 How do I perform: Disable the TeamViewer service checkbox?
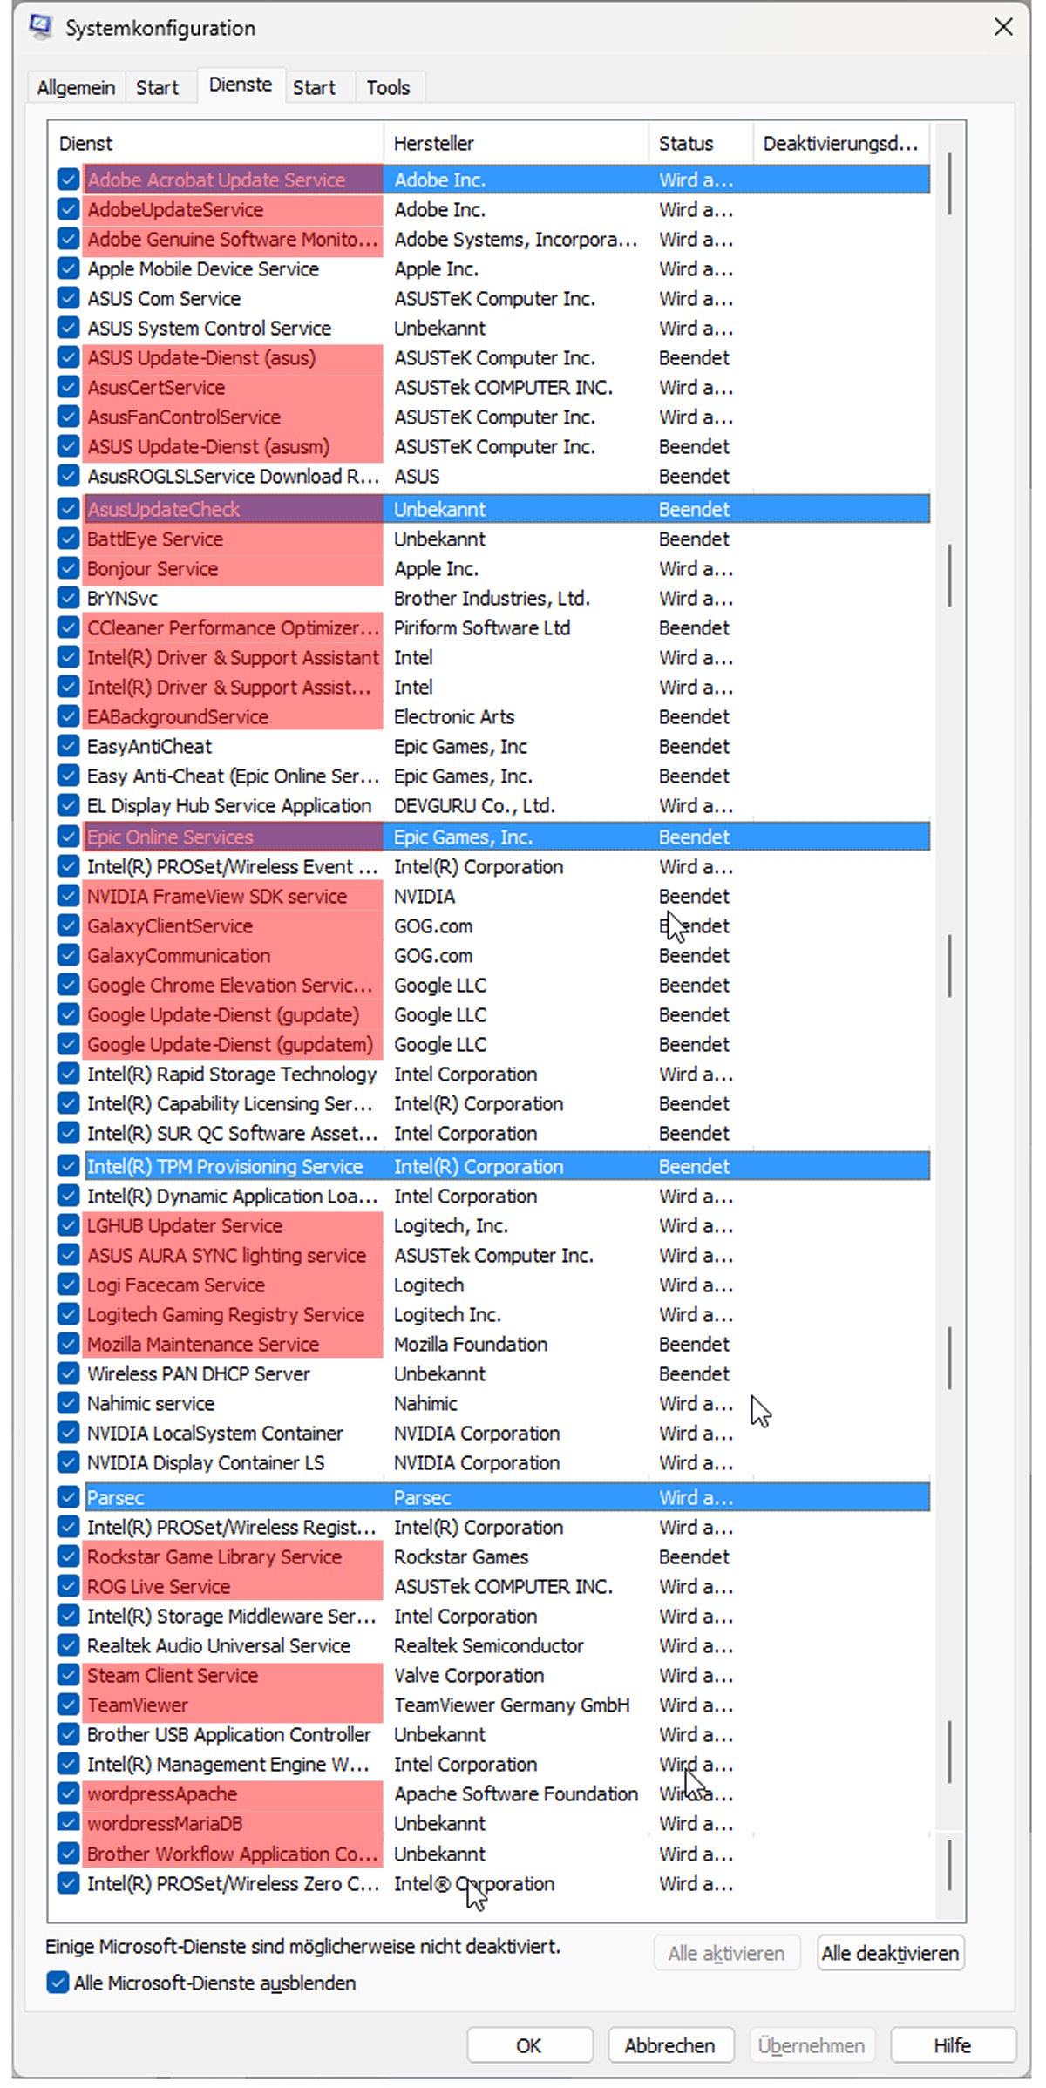point(68,1705)
